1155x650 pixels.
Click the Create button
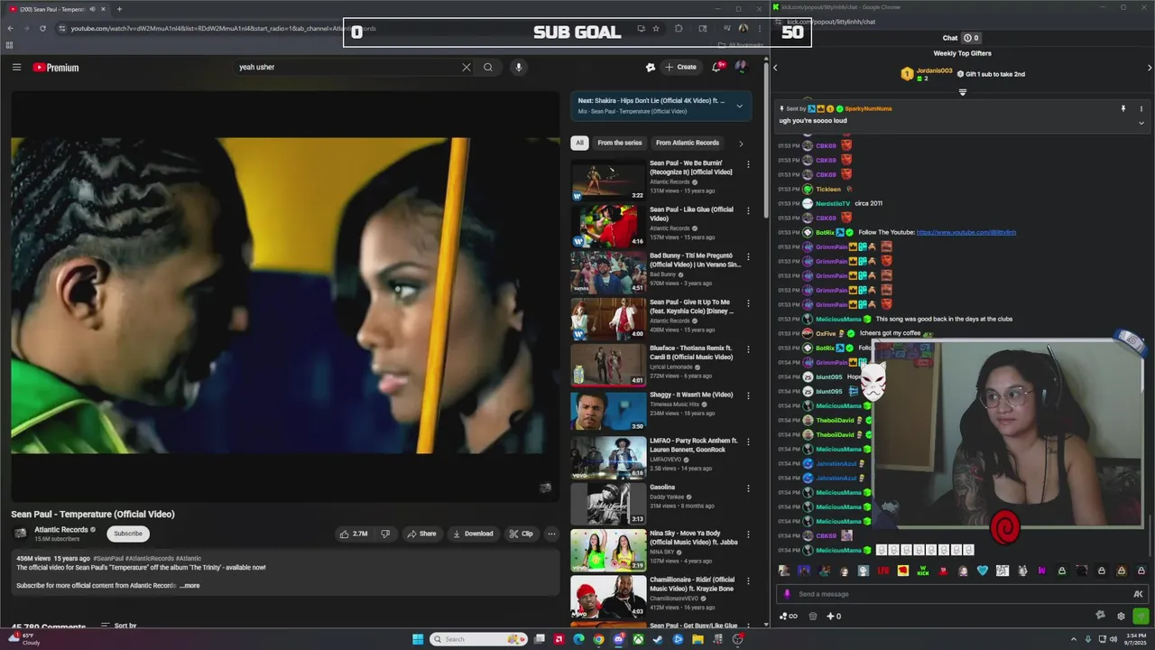pyautogui.click(x=681, y=67)
